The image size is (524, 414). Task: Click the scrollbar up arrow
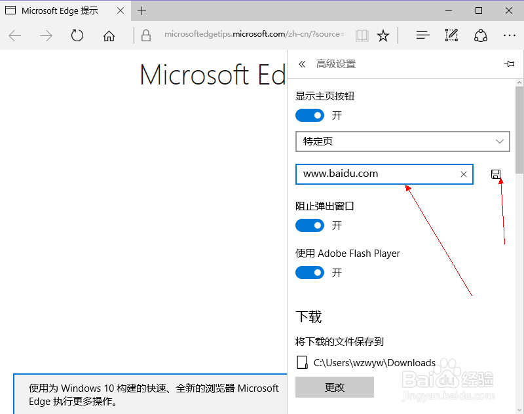pyautogui.click(x=519, y=82)
